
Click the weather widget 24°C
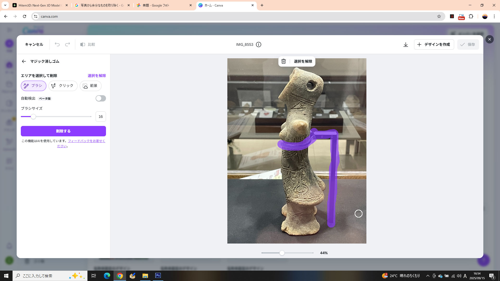[401, 276]
